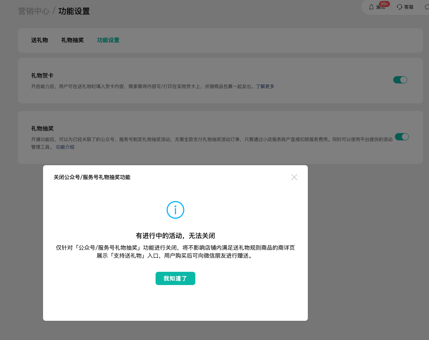Viewport: 429px width, 340px height.
Task: Click the blue info icon in dialog
Action: click(175, 210)
